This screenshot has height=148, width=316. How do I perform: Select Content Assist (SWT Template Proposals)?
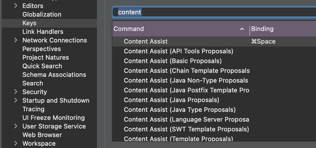(x=186, y=129)
